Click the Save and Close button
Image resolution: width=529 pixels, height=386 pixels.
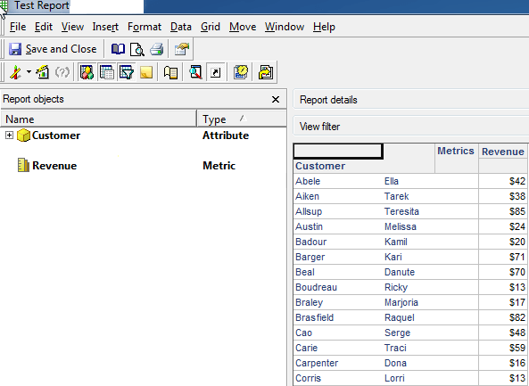(x=53, y=49)
